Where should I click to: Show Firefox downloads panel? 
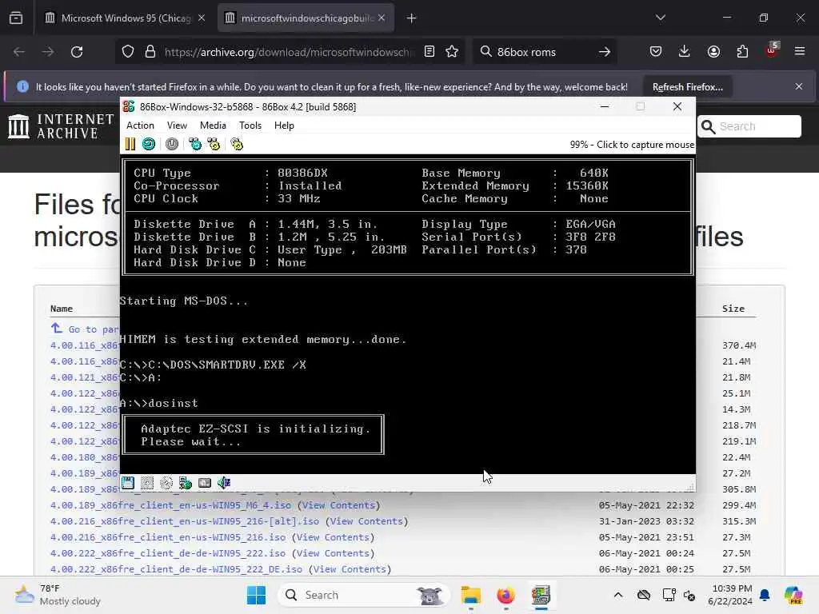click(685, 51)
